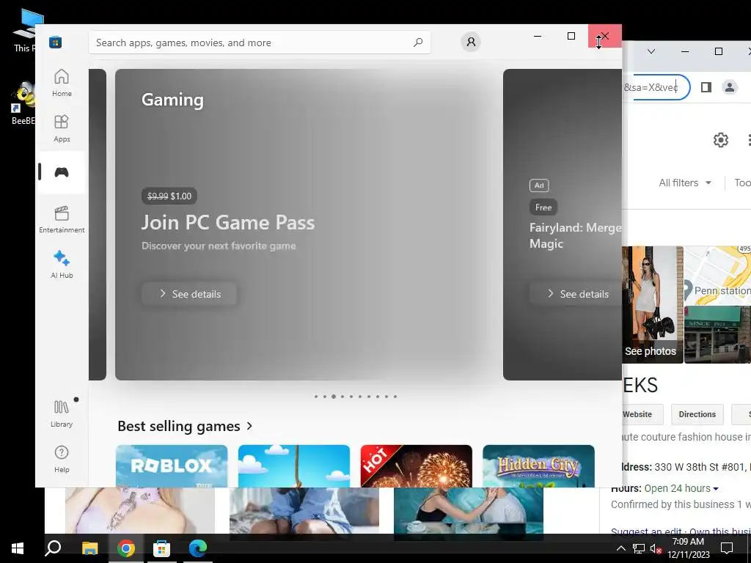Open Chrome side panel icon
Image resolution: width=751 pixels, height=563 pixels.
[x=706, y=87]
